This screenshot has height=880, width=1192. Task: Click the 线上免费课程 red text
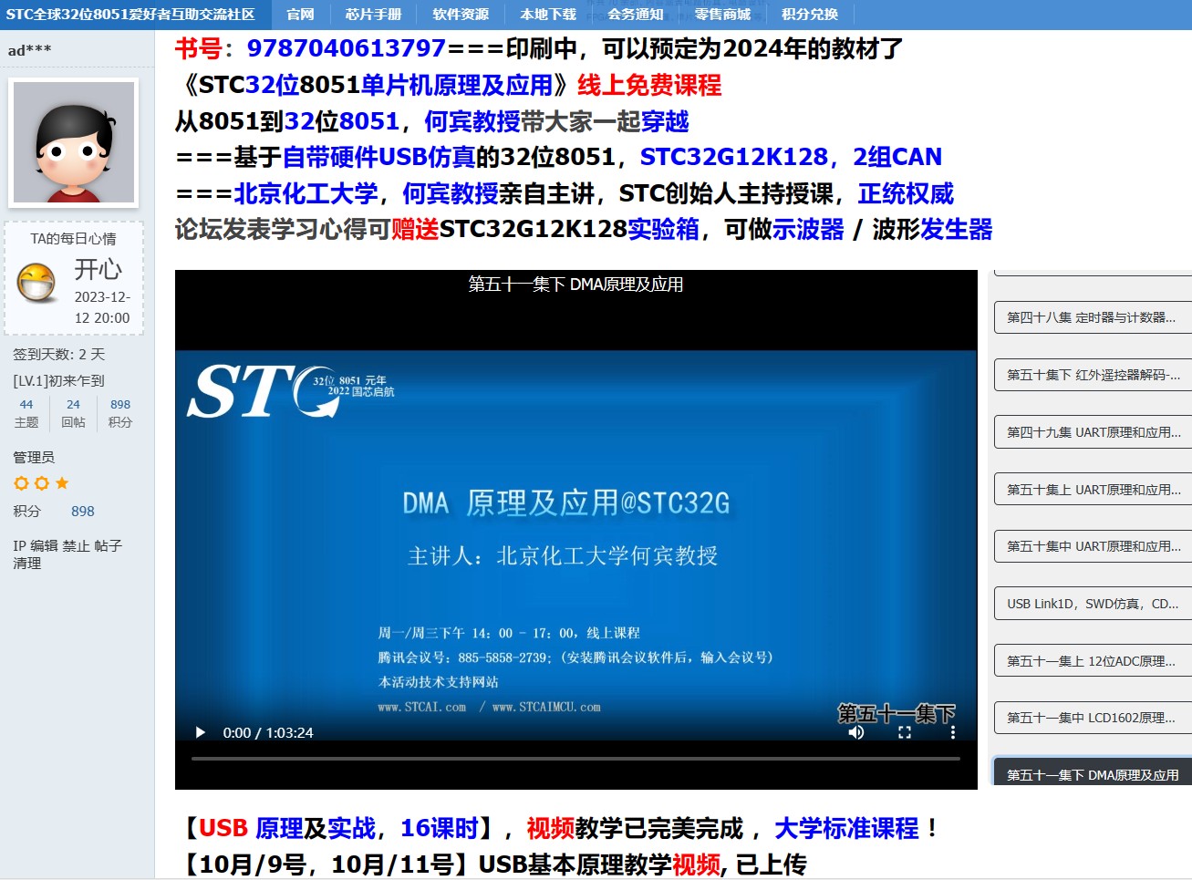point(649,85)
